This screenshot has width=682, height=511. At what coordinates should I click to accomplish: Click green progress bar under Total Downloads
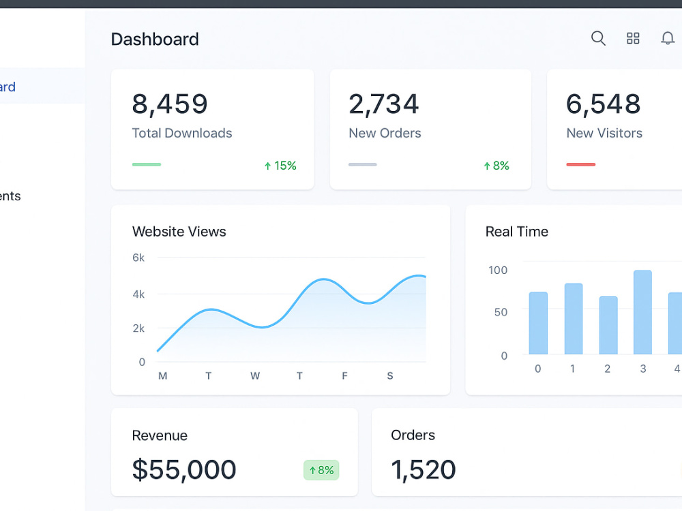pyautogui.click(x=147, y=164)
